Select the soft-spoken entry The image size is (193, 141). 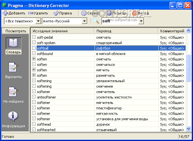pyautogui.click(x=46, y=43)
